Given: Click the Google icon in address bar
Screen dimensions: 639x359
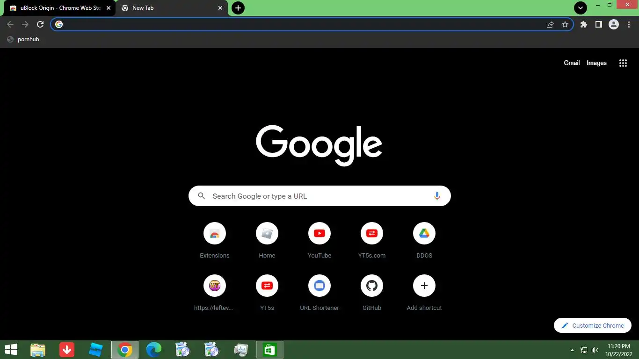Looking at the screenshot, I should (x=59, y=24).
